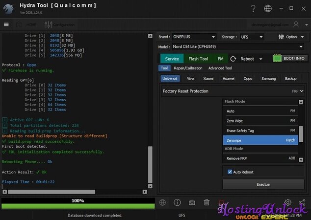Open the user account profile icon
Image resolution: width=311 pixels, height=220 pixels.
[296, 24]
